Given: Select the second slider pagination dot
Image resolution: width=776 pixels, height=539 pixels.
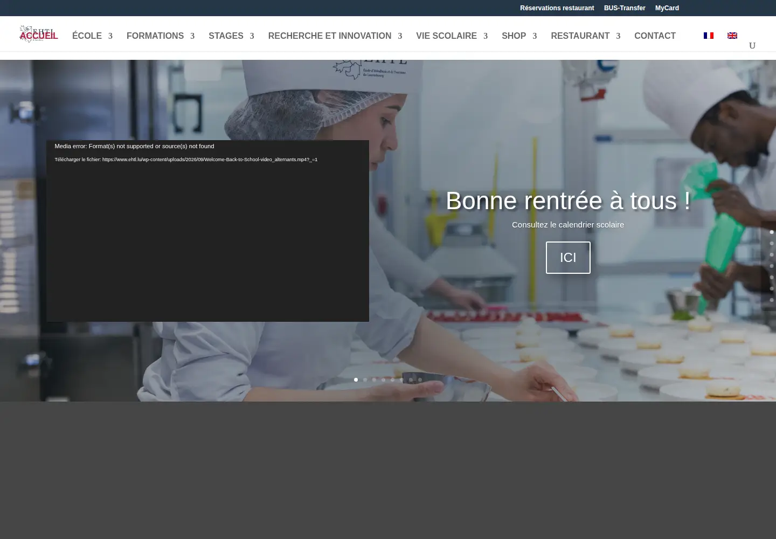Looking at the screenshot, I should 365,379.
